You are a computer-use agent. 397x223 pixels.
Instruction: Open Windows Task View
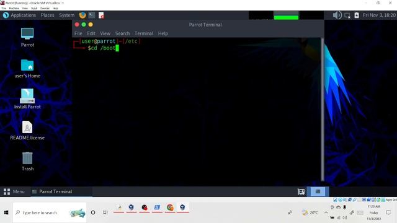pyautogui.click(x=105, y=212)
